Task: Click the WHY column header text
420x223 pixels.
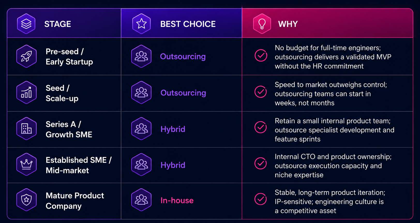Action: (x=288, y=24)
